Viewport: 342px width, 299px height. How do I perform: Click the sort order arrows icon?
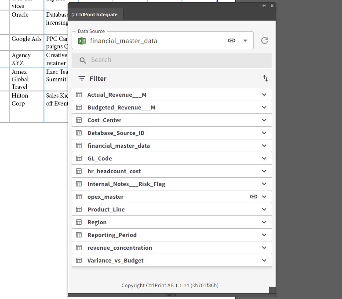coord(266,78)
